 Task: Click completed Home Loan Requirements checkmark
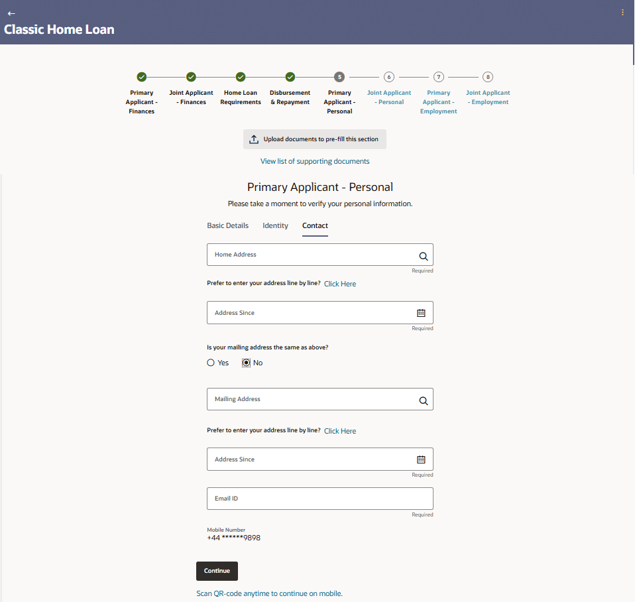coord(241,76)
